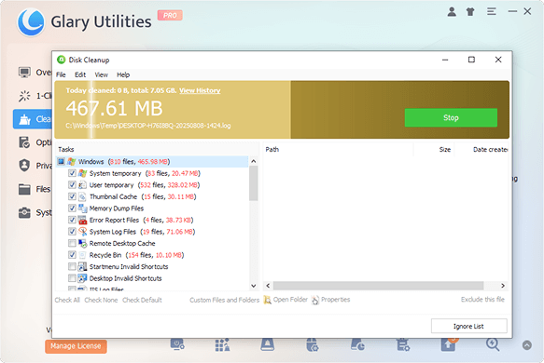
Task: Uncheck Memory Dump Files checkbox
Action: (x=72, y=208)
